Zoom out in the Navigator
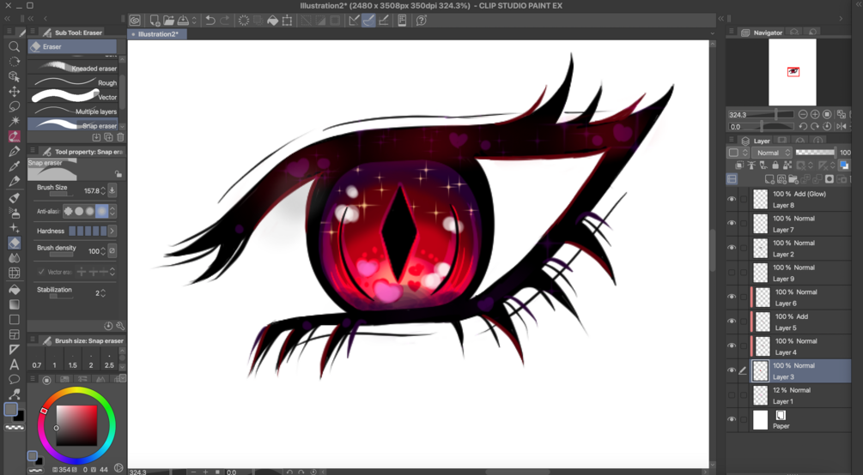Screen dimensions: 863x475 (803, 114)
